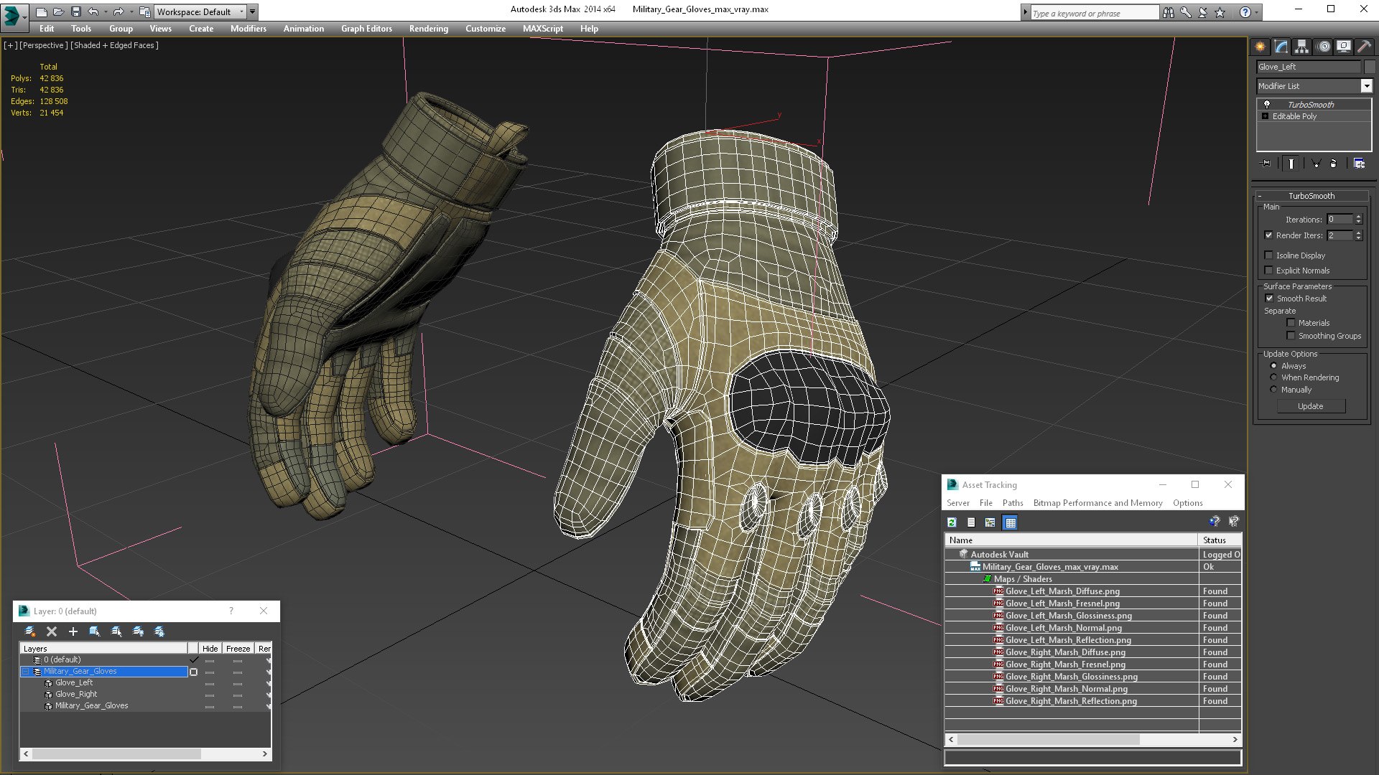Open the Display panel tab

[x=1344, y=47]
